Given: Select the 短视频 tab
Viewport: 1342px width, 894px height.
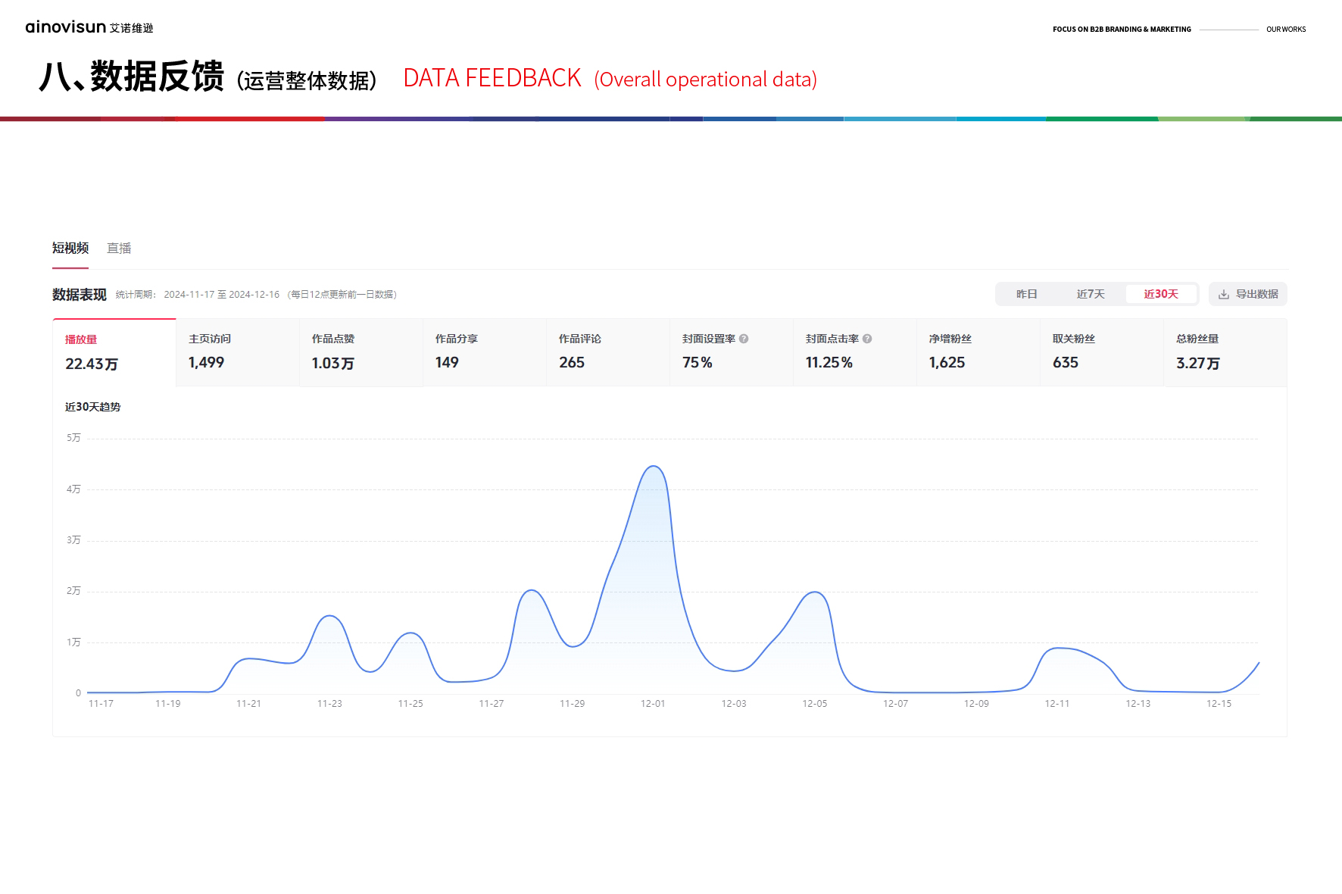Looking at the screenshot, I should [70, 249].
